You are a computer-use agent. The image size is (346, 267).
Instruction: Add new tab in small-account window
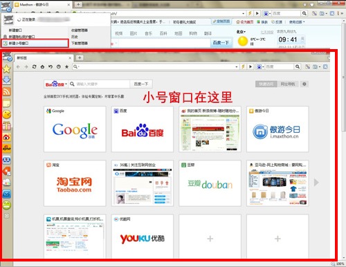click(80, 57)
